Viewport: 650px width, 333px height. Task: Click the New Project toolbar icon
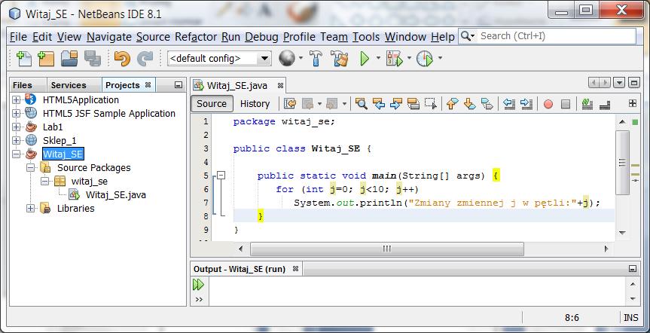tap(46, 59)
